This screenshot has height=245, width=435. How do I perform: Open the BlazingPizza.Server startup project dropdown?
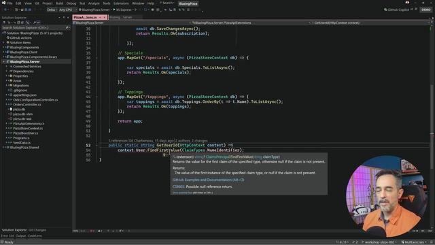(95, 10)
